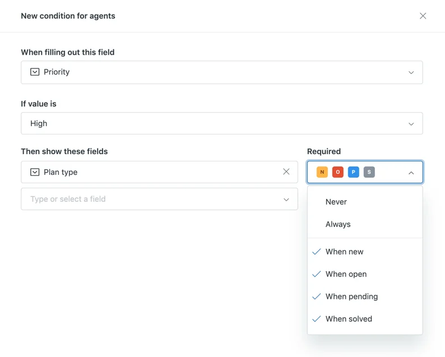Click the red O status badge
The height and width of the screenshot is (357, 445).
click(x=338, y=172)
